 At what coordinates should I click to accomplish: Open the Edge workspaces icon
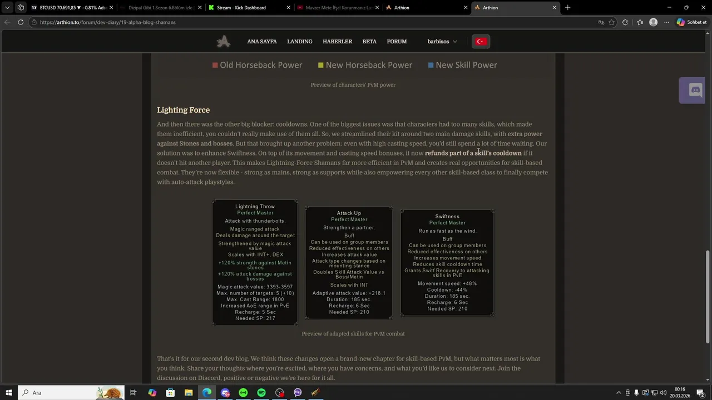click(21, 8)
